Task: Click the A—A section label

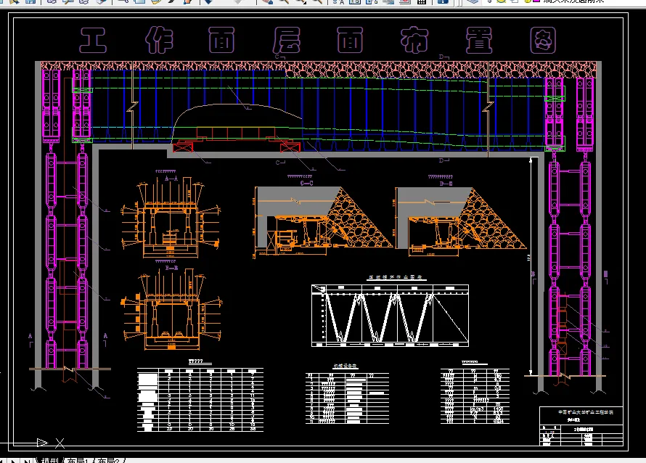Action: (x=171, y=179)
